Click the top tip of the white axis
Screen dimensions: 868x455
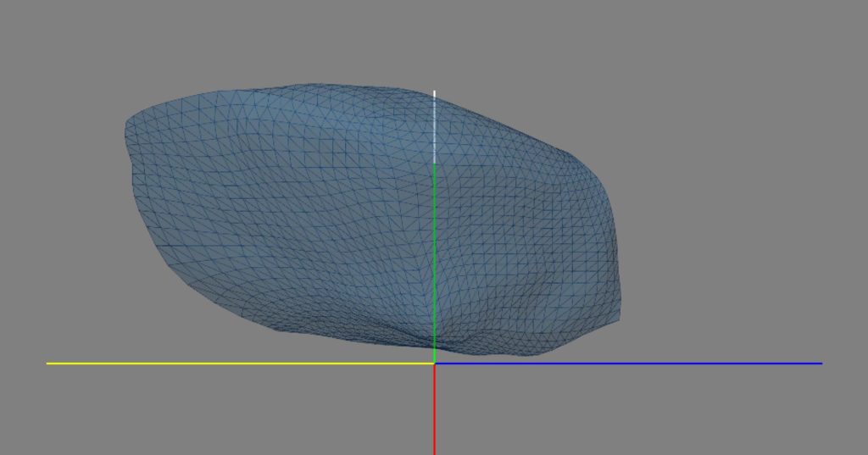pyautogui.click(x=434, y=92)
